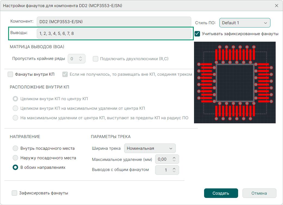Click the Выводы input field
Image resolution: width=283 pixels, height=205 pixels.
click(114, 33)
